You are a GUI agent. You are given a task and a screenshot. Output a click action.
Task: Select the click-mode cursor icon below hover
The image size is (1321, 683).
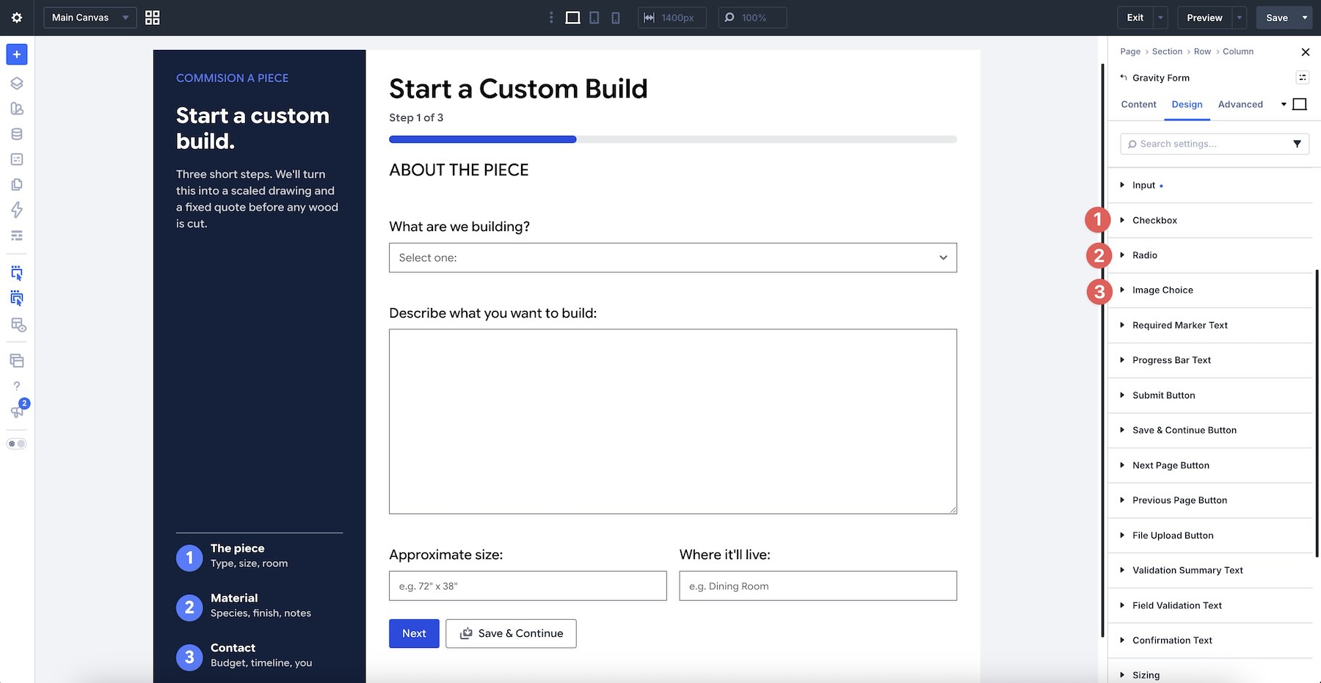point(17,299)
